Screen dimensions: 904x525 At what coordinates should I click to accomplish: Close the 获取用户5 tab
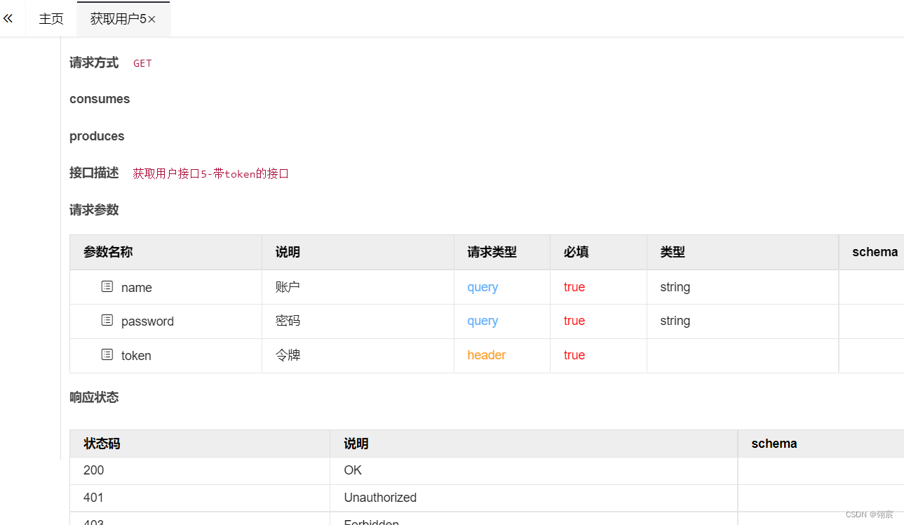pos(152,19)
